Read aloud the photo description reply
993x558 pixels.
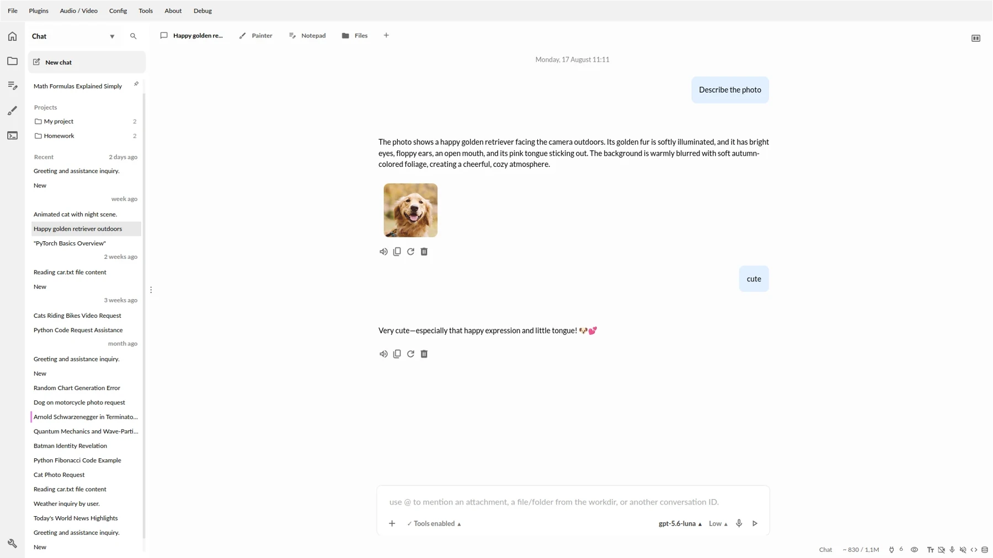383,252
